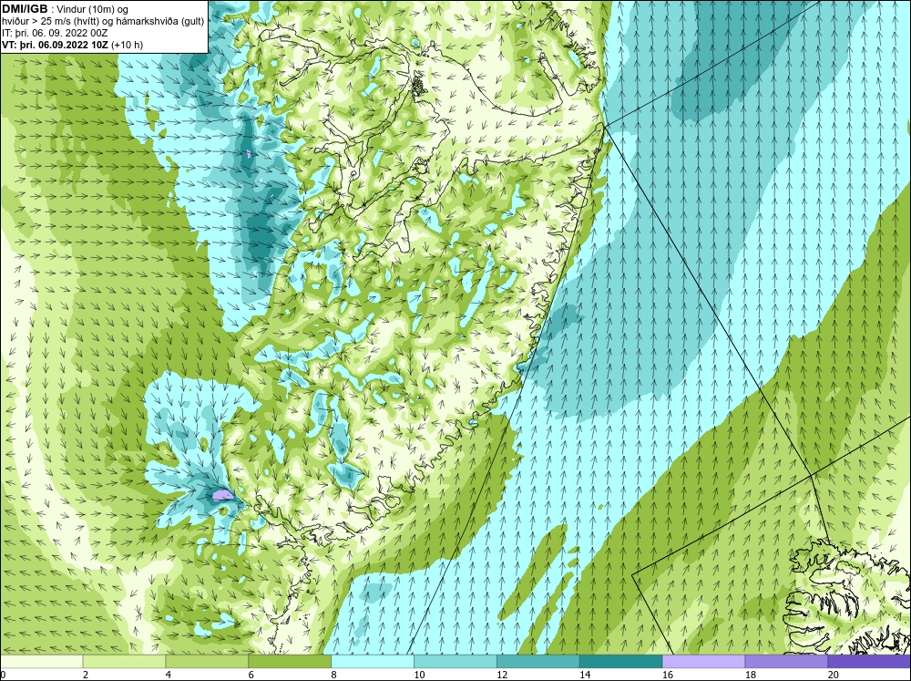Click the 4–6 m/s green legend segment

click(x=207, y=661)
